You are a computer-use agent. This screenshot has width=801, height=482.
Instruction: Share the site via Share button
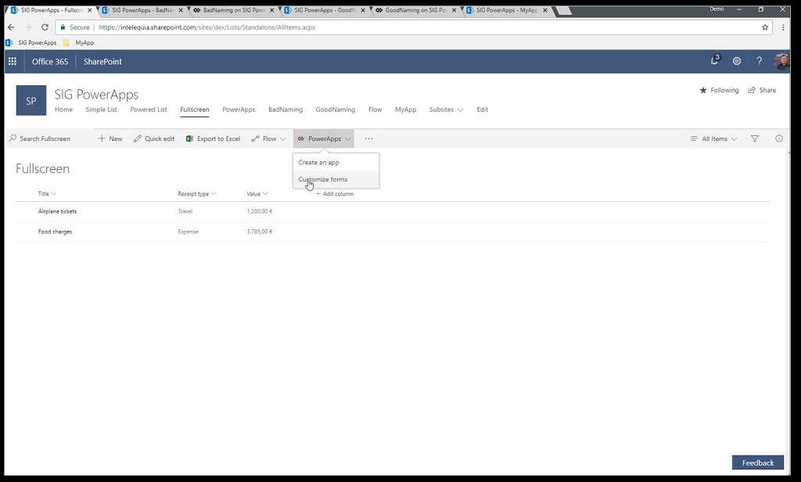point(762,90)
